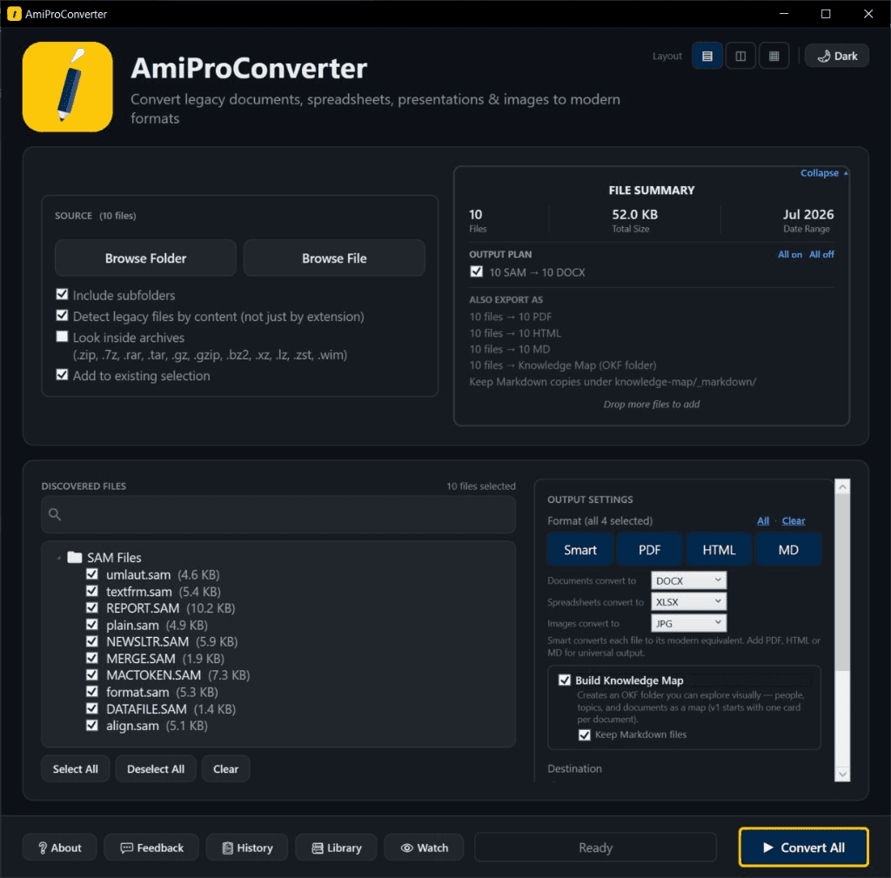Open Images convert to JPG dropdown
The width and height of the screenshot is (891, 878).
688,623
